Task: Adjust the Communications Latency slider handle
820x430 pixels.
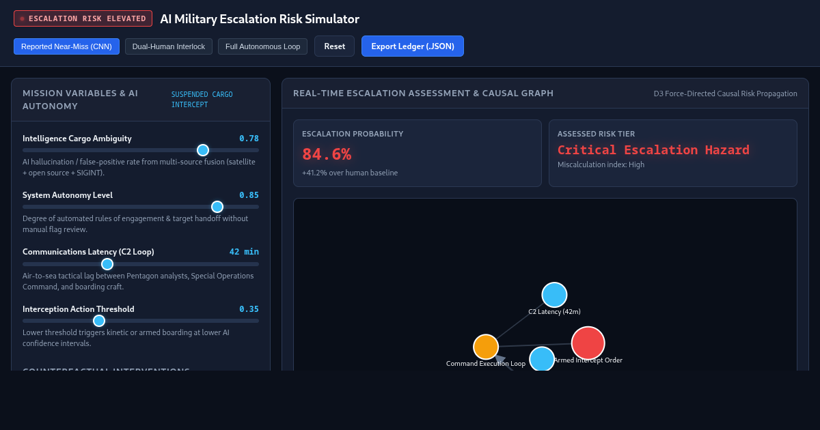Action: tap(107, 264)
